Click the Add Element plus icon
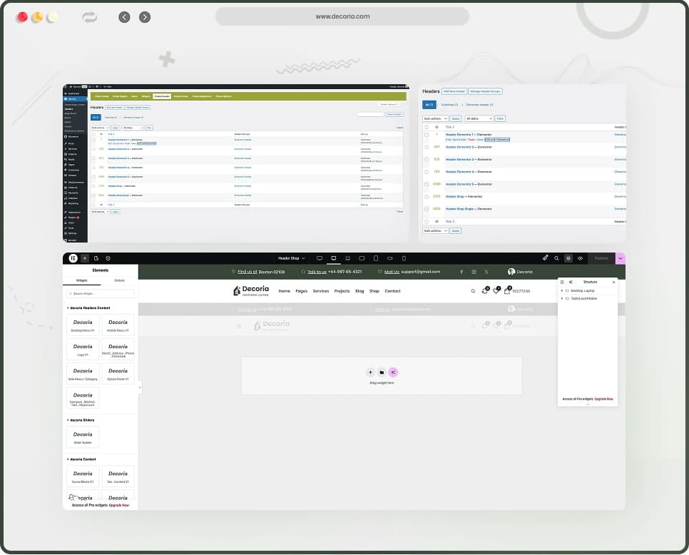Screen dimensions: 689x555 click(85, 258)
